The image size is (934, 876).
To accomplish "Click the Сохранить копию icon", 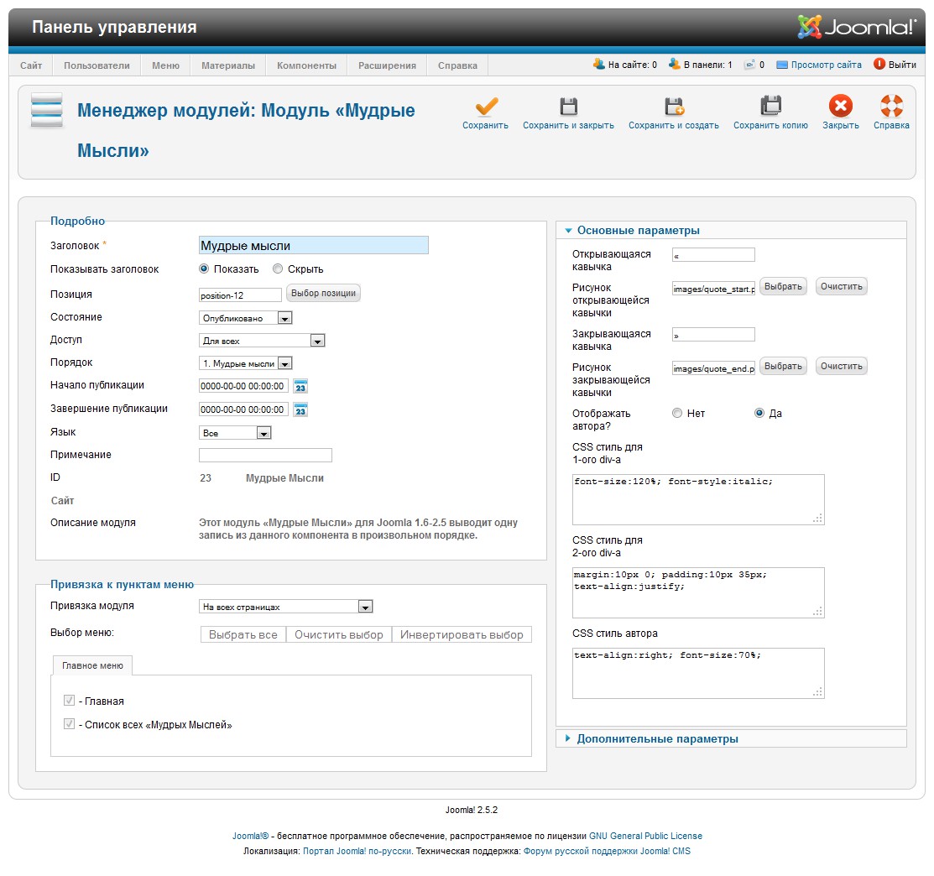I will (x=771, y=106).
